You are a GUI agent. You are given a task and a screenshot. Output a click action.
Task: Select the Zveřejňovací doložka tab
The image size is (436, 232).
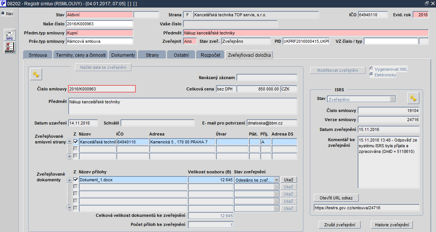click(249, 55)
